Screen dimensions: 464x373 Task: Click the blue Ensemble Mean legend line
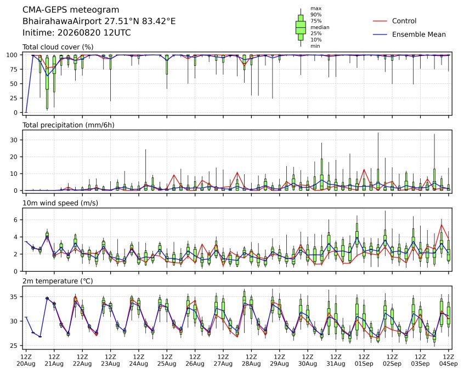(380, 35)
